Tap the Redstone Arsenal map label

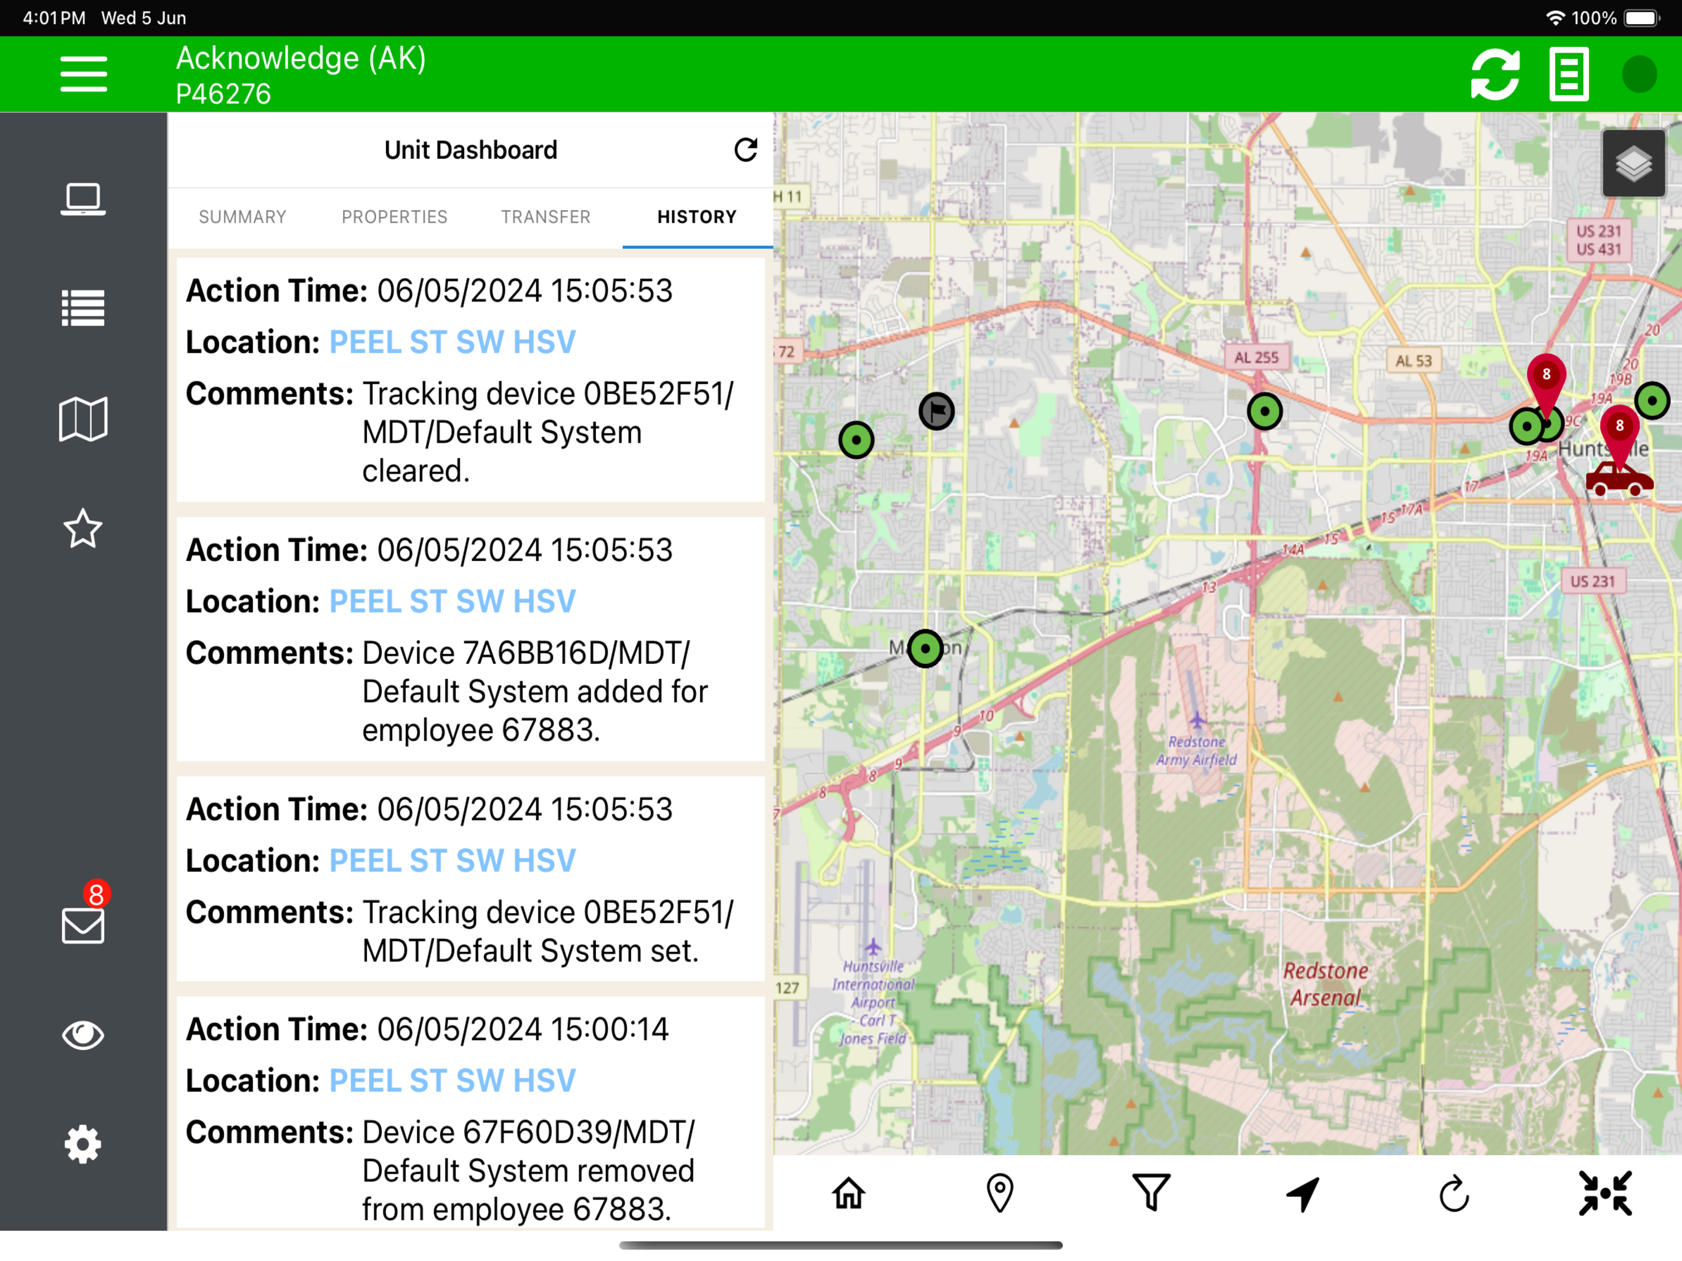(x=1326, y=984)
